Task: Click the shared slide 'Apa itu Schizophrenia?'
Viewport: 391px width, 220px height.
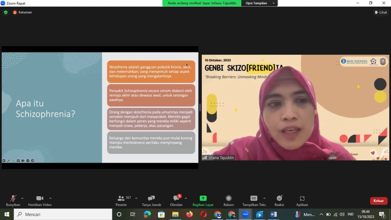Action: click(100, 107)
